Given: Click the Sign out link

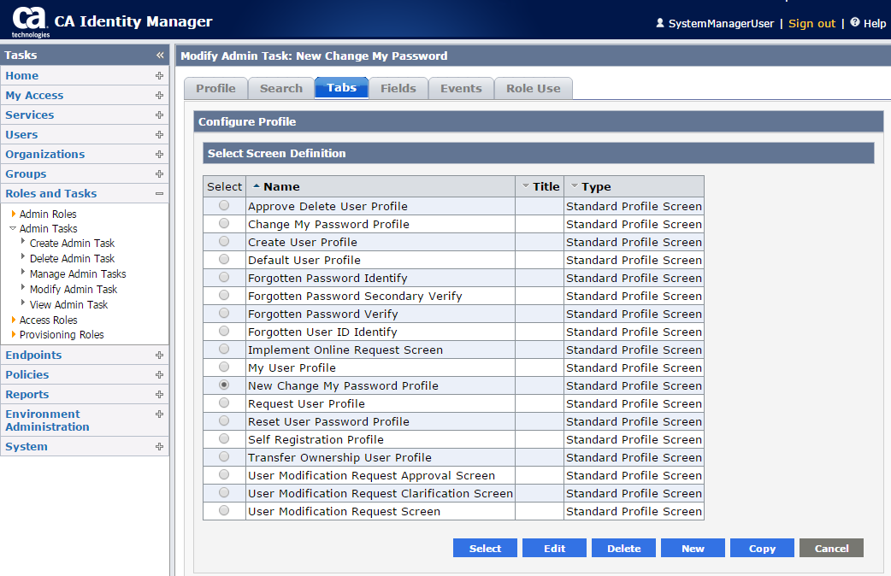Looking at the screenshot, I should [x=811, y=23].
